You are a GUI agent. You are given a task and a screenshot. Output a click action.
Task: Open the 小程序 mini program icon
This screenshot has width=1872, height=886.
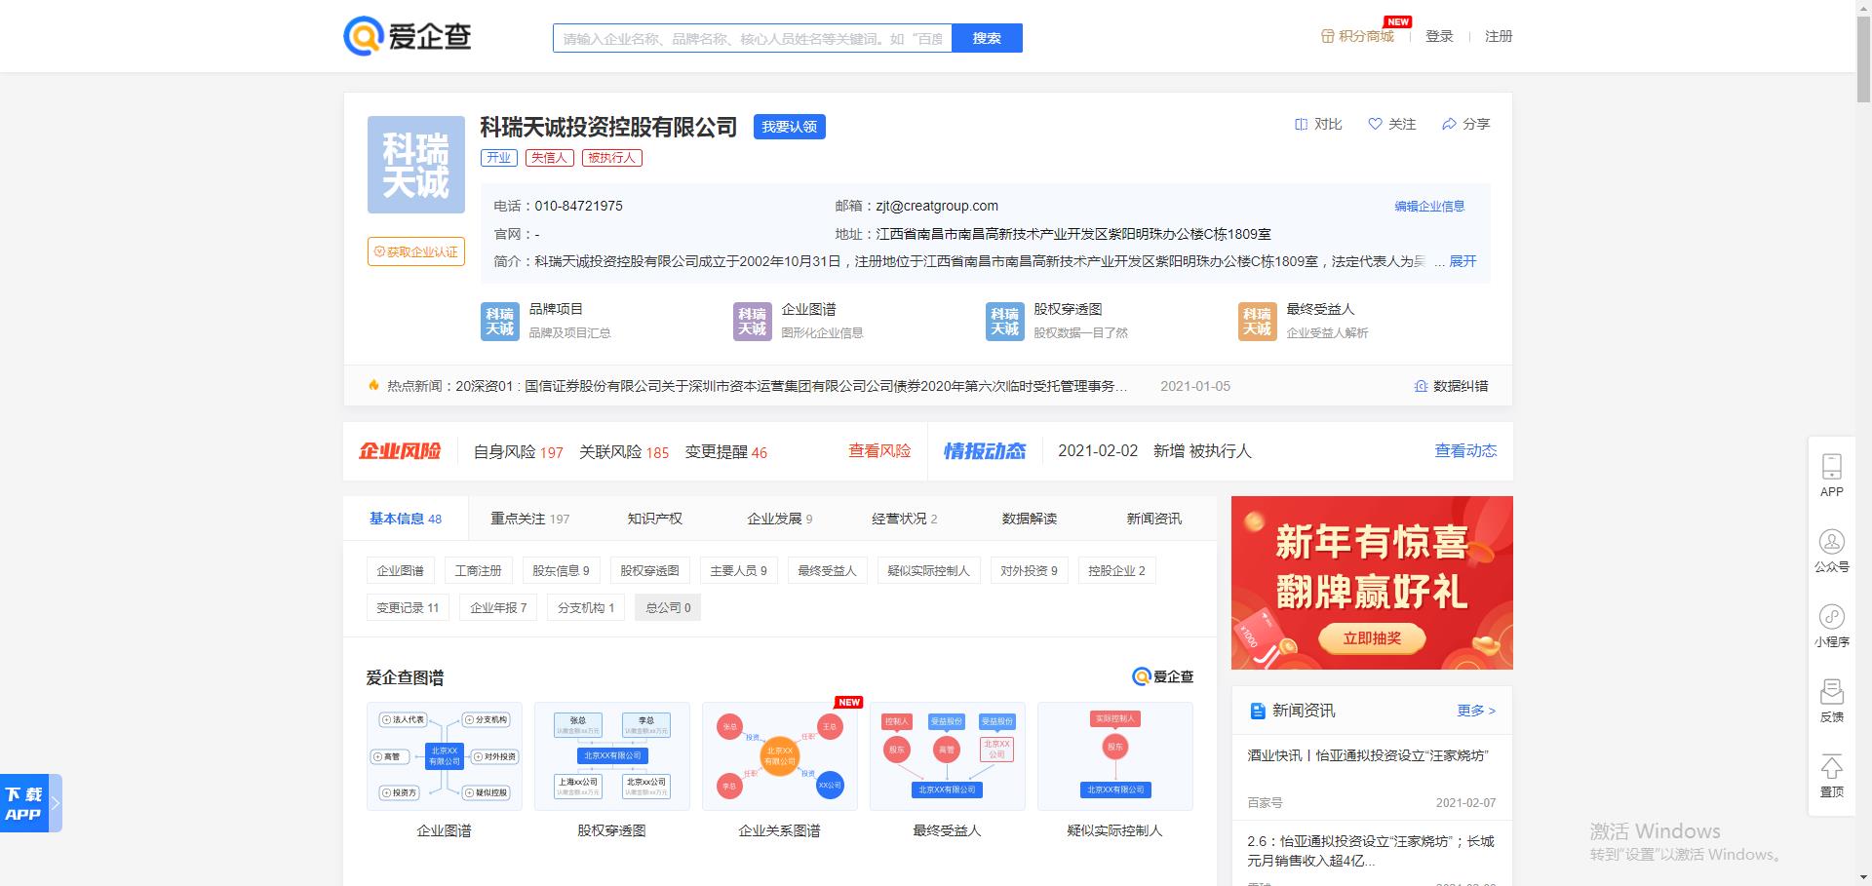pos(1831,616)
